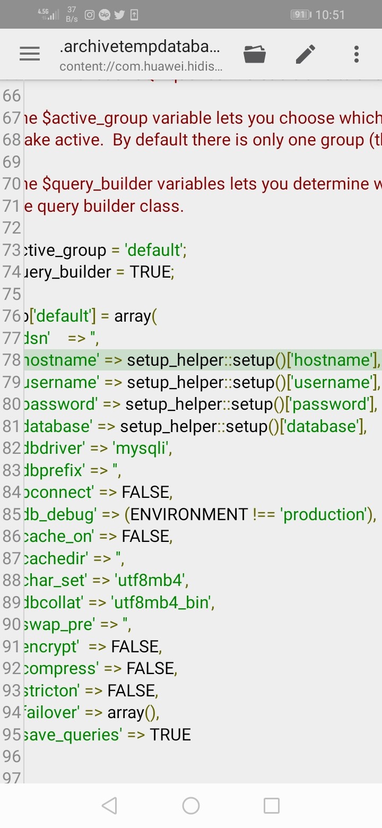This screenshot has height=828, width=382.
Task: Tap the Android home circle button
Action: 191,806
